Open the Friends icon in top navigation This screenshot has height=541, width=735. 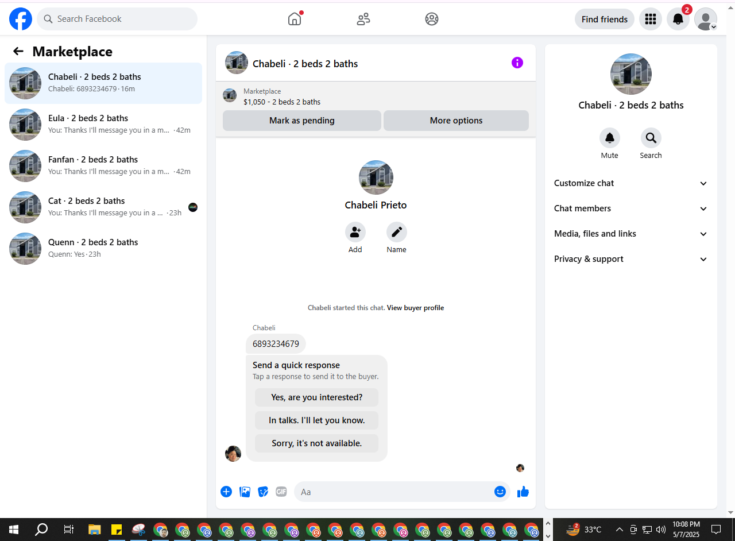pyautogui.click(x=363, y=19)
